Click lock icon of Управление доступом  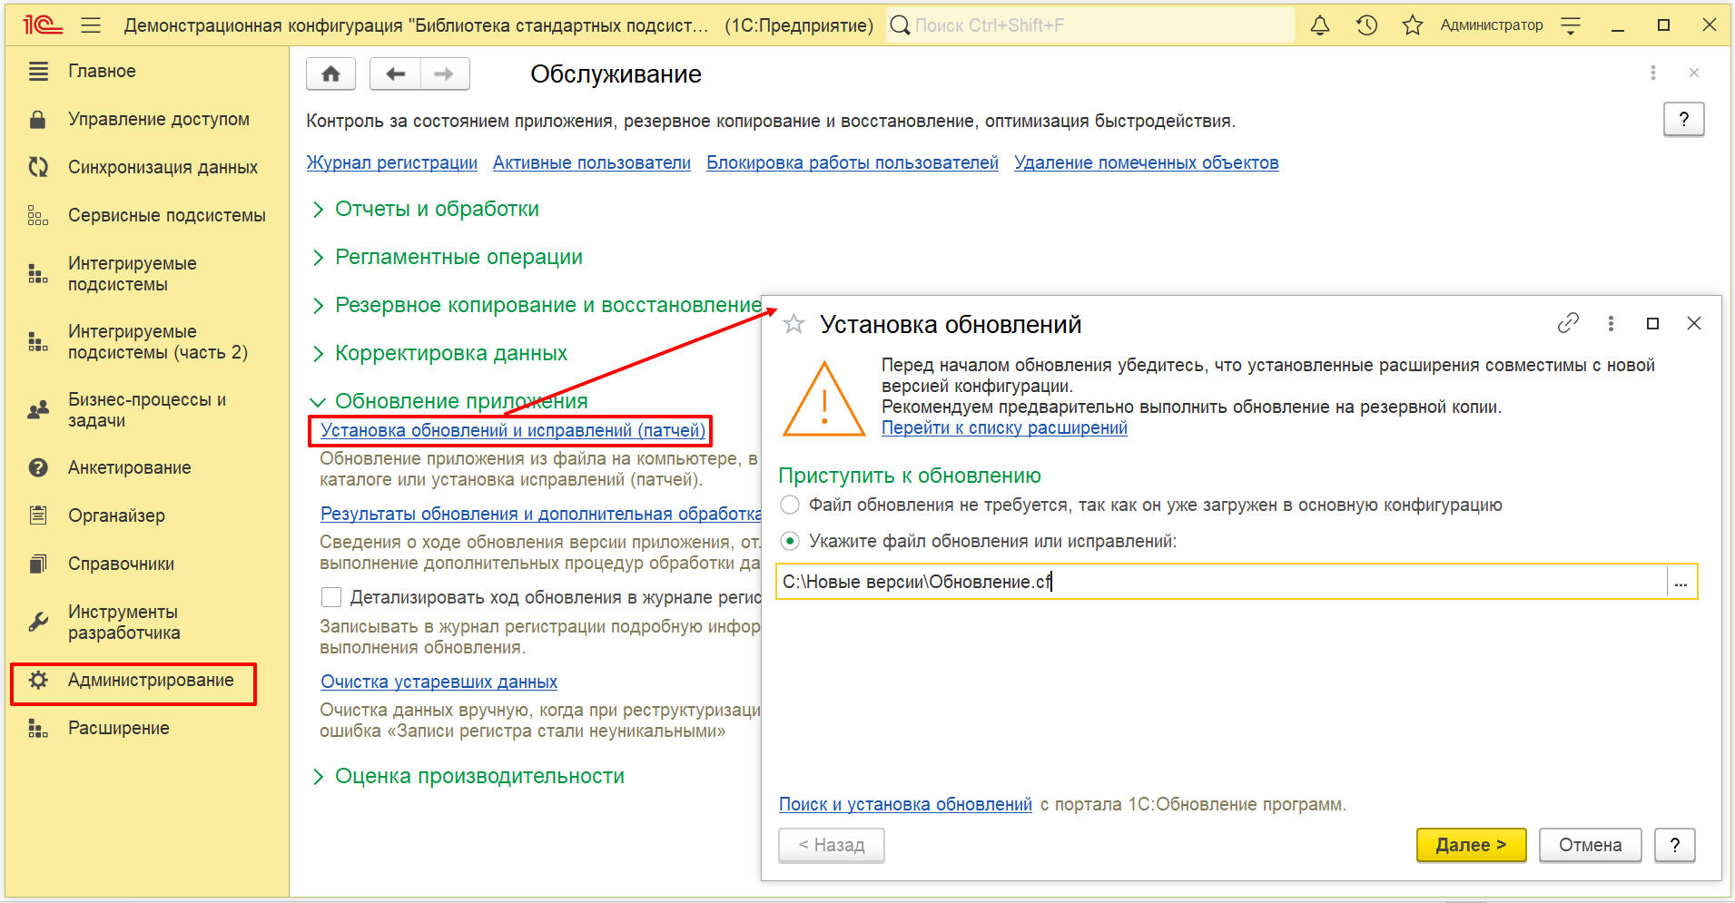click(38, 119)
